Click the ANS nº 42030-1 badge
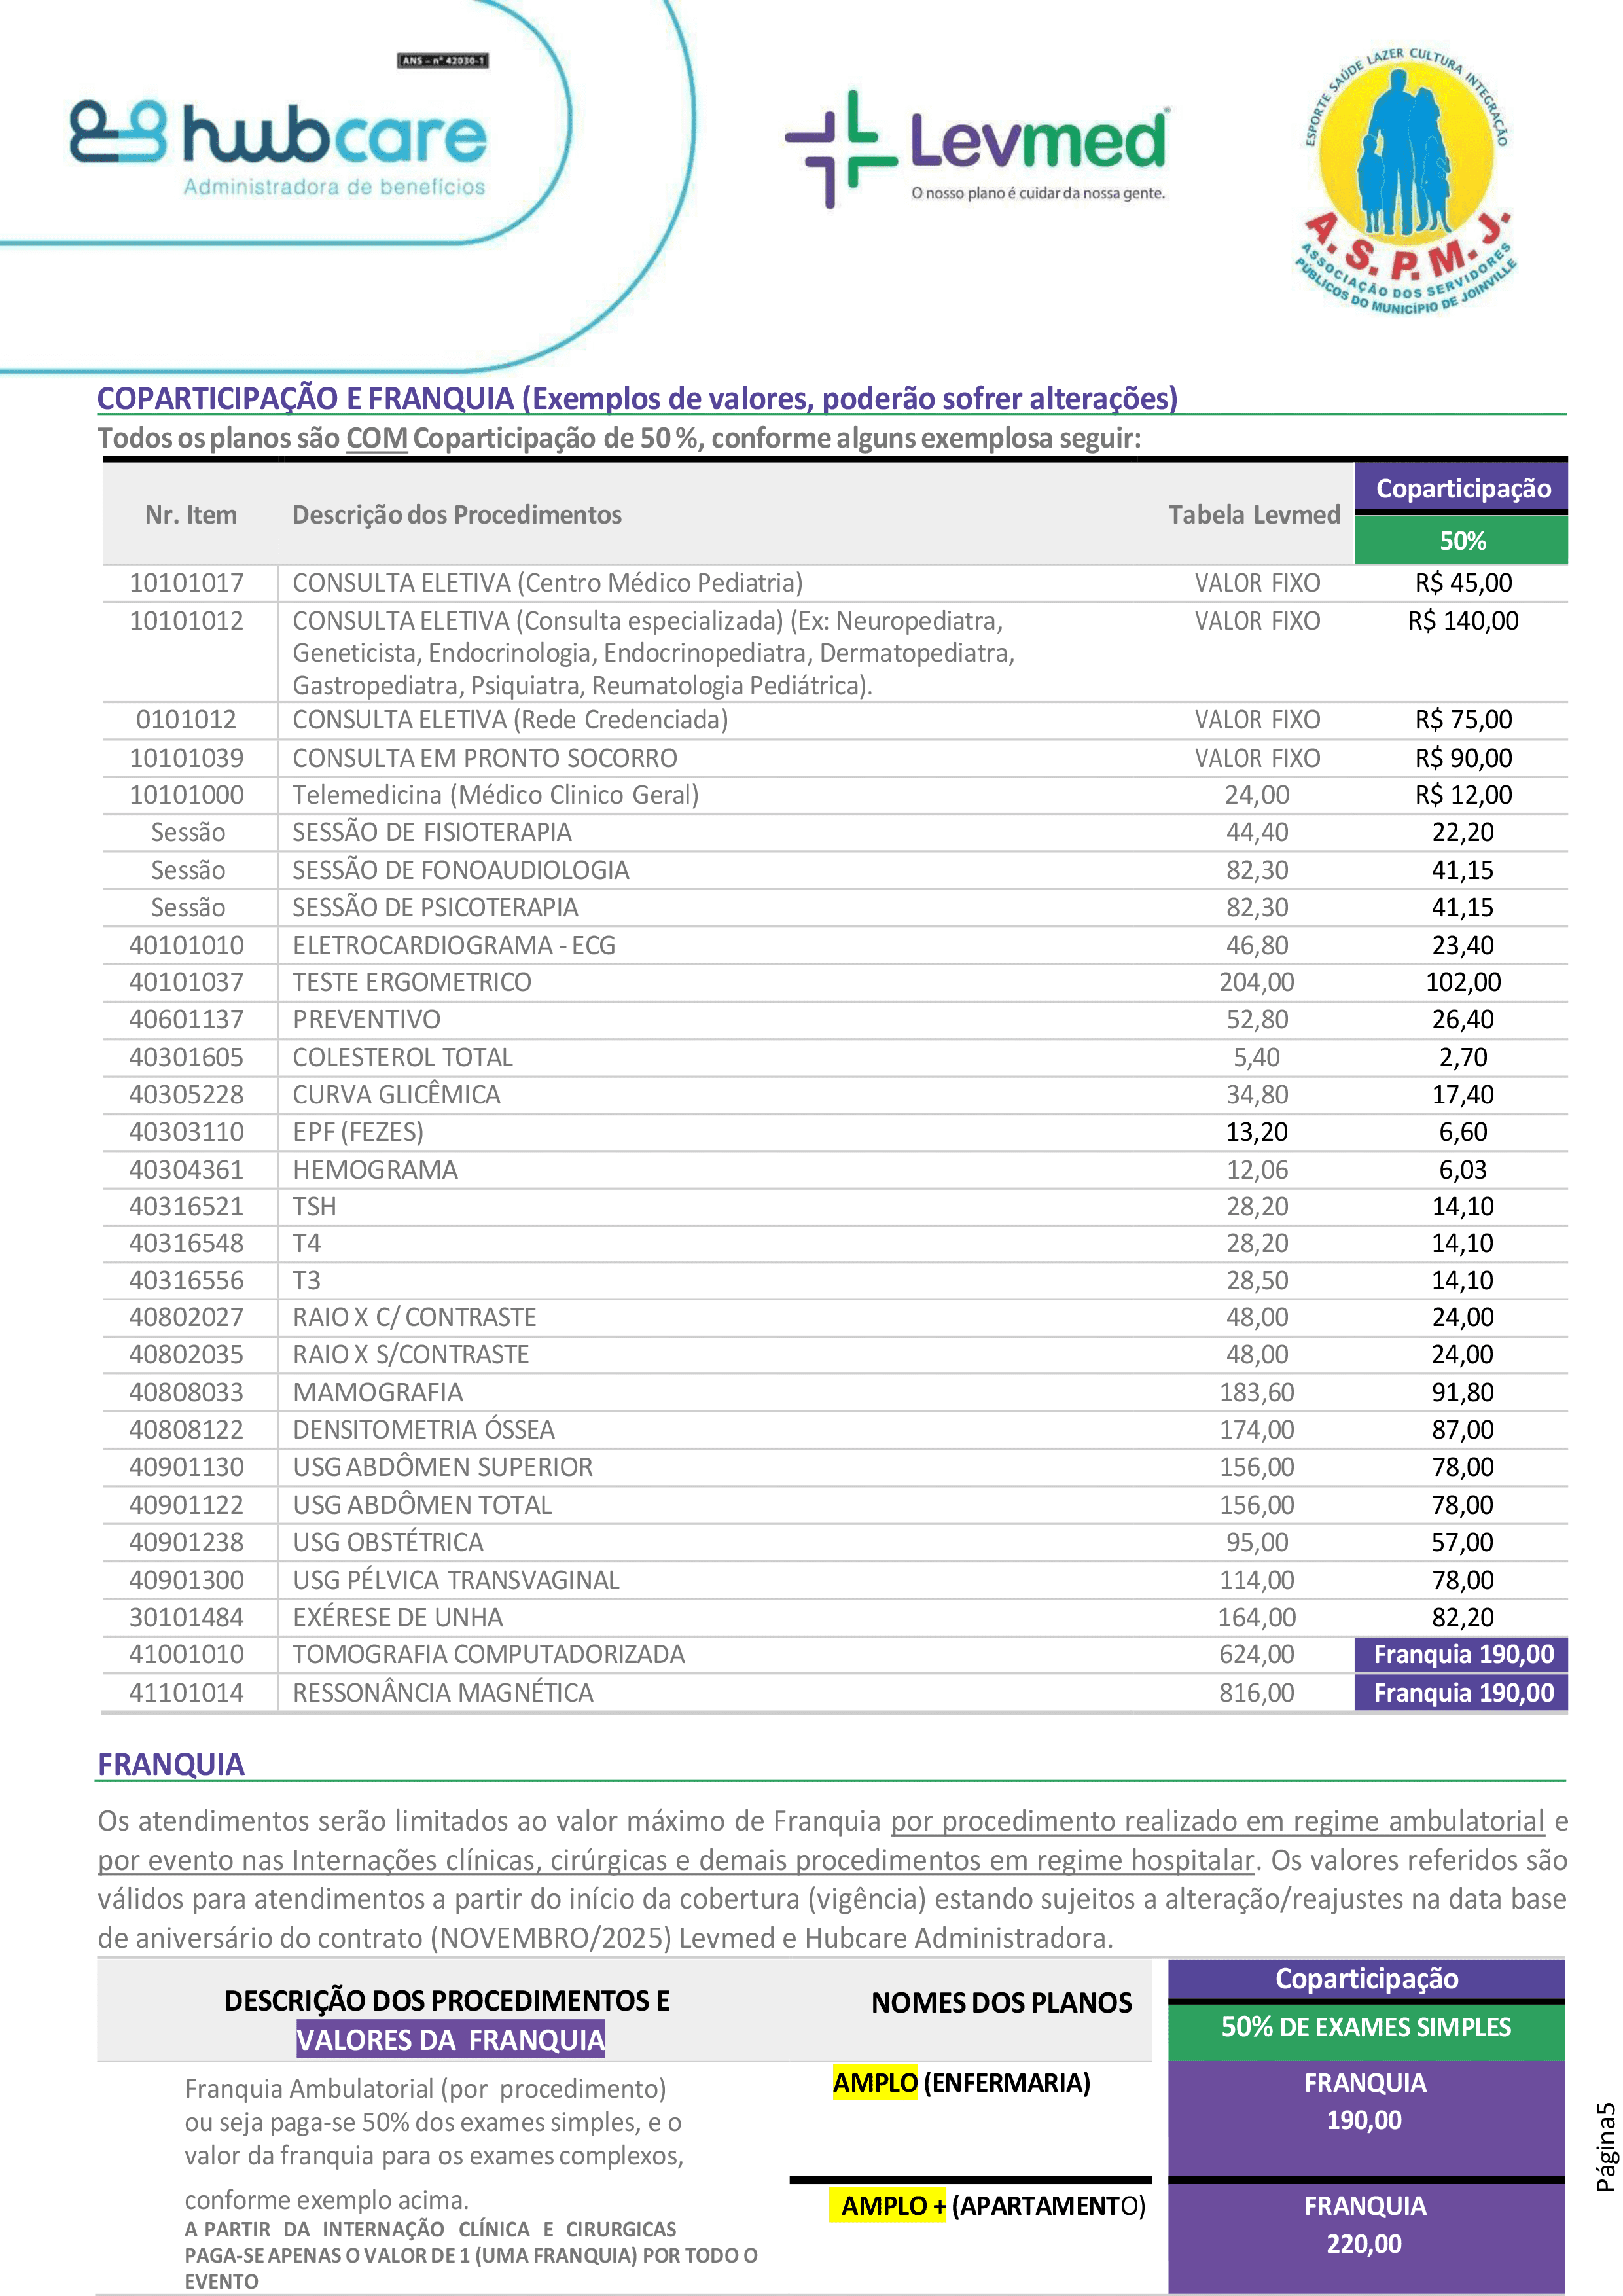 click(x=443, y=61)
